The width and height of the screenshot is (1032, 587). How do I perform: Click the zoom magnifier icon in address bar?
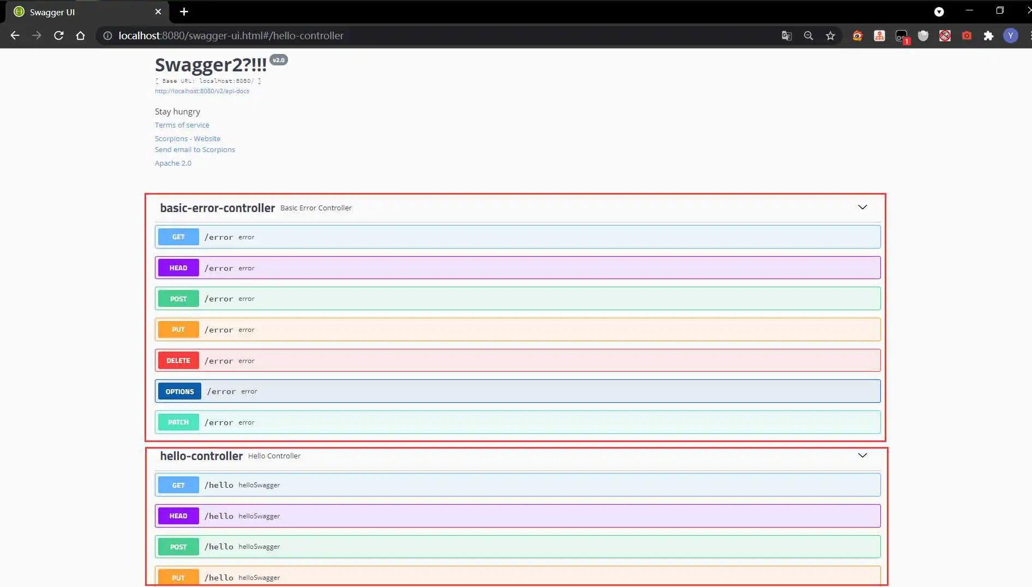pyautogui.click(x=808, y=36)
